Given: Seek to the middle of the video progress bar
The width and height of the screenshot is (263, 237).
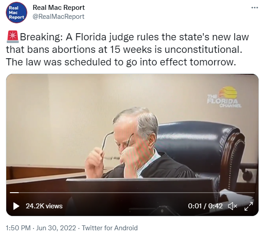Looking at the screenshot, I should point(132,193).
